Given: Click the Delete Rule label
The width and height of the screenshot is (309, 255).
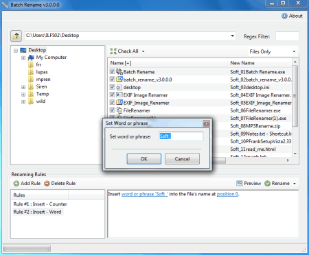Looking at the screenshot, I should 63,184.
